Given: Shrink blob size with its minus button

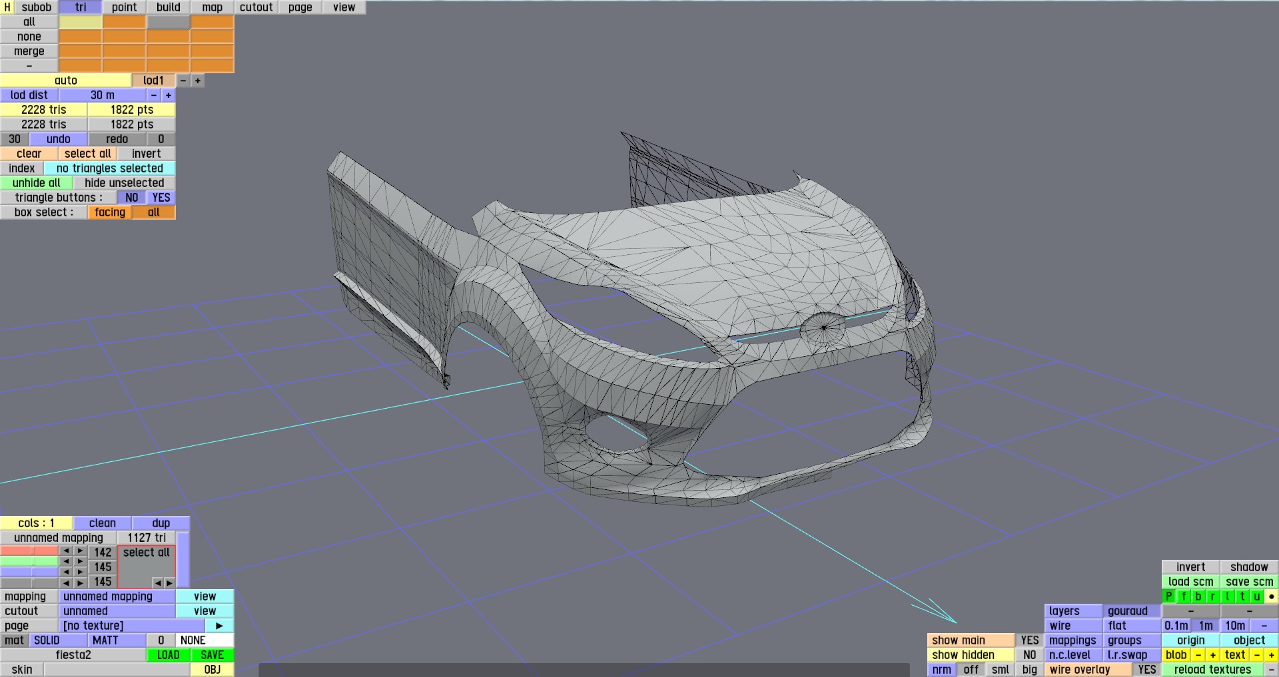Looking at the screenshot, I should point(1198,655).
